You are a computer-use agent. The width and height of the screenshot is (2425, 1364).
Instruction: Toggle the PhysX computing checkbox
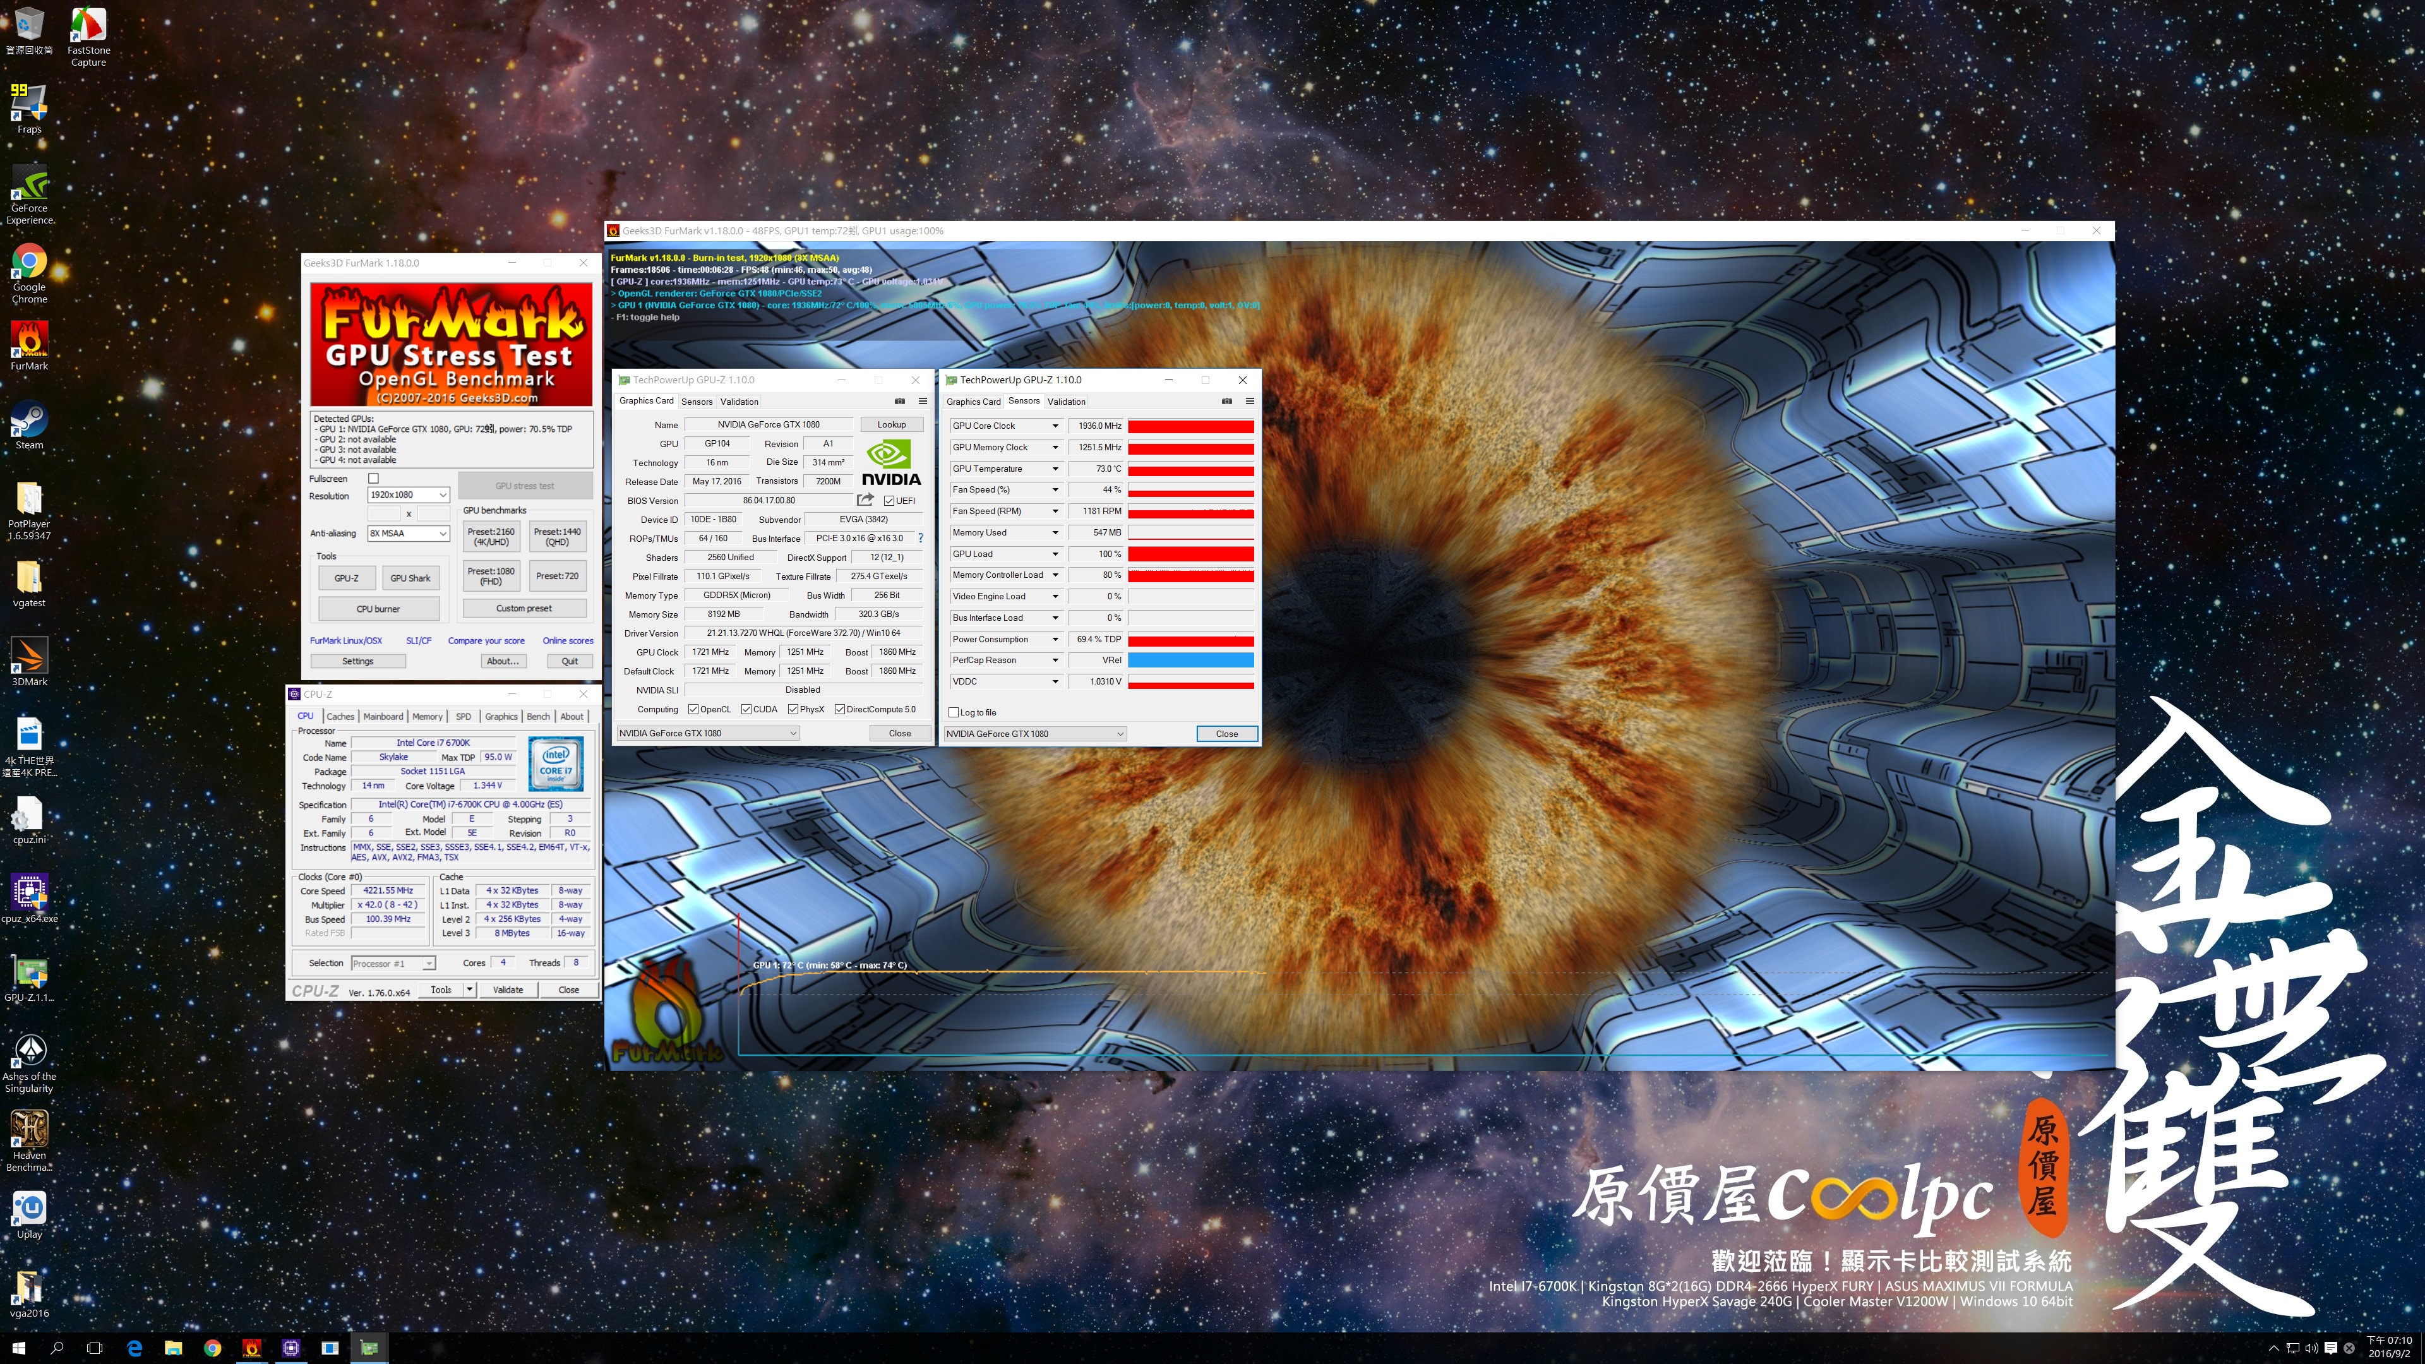pyautogui.click(x=793, y=709)
